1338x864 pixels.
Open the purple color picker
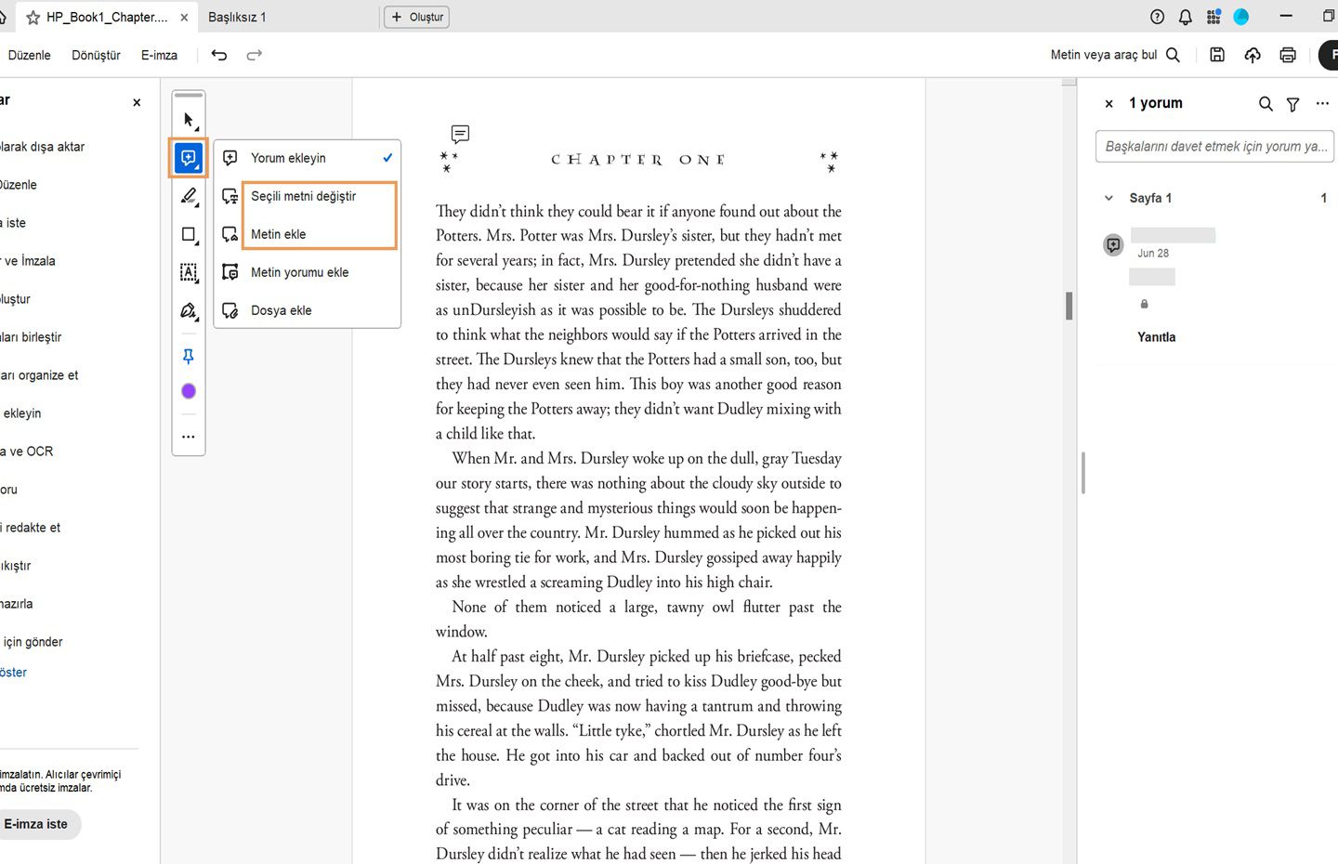pyautogui.click(x=189, y=391)
